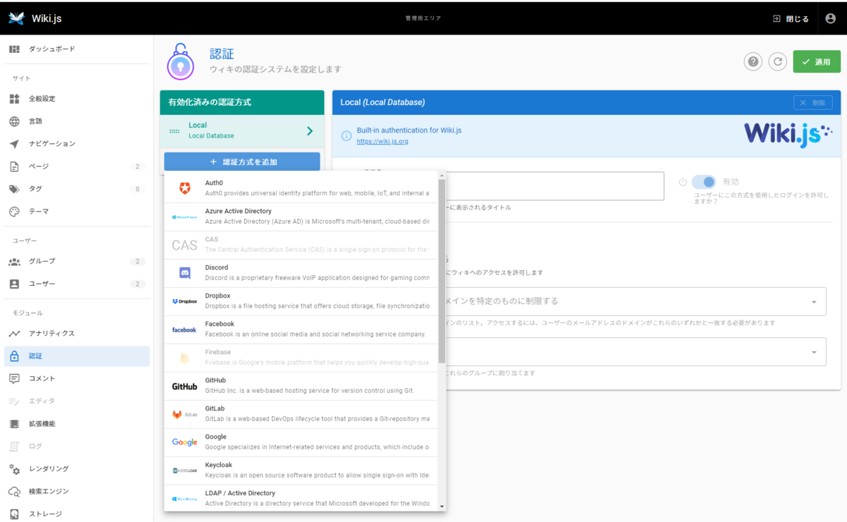Open the エディタ sidebar item
Viewport: 847px width, 522px height.
tap(77, 401)
